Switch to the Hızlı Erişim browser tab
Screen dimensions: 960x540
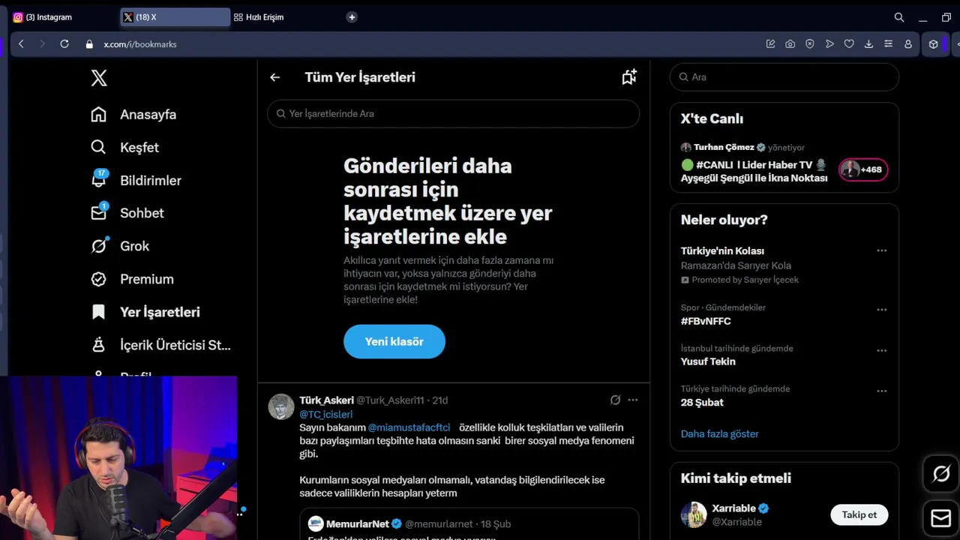tap(259, 17)
